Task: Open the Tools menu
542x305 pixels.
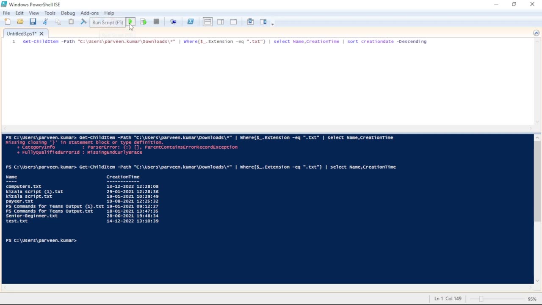Action: click(50, 13)
